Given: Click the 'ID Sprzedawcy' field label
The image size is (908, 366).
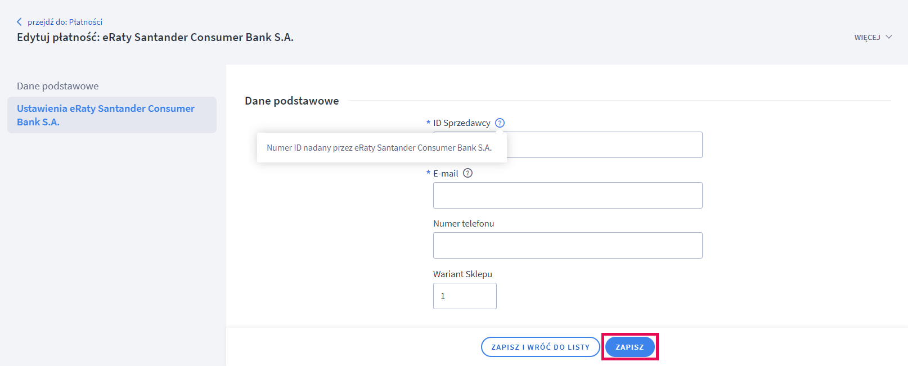Looking at the screenshot, I should click(461, 123).
